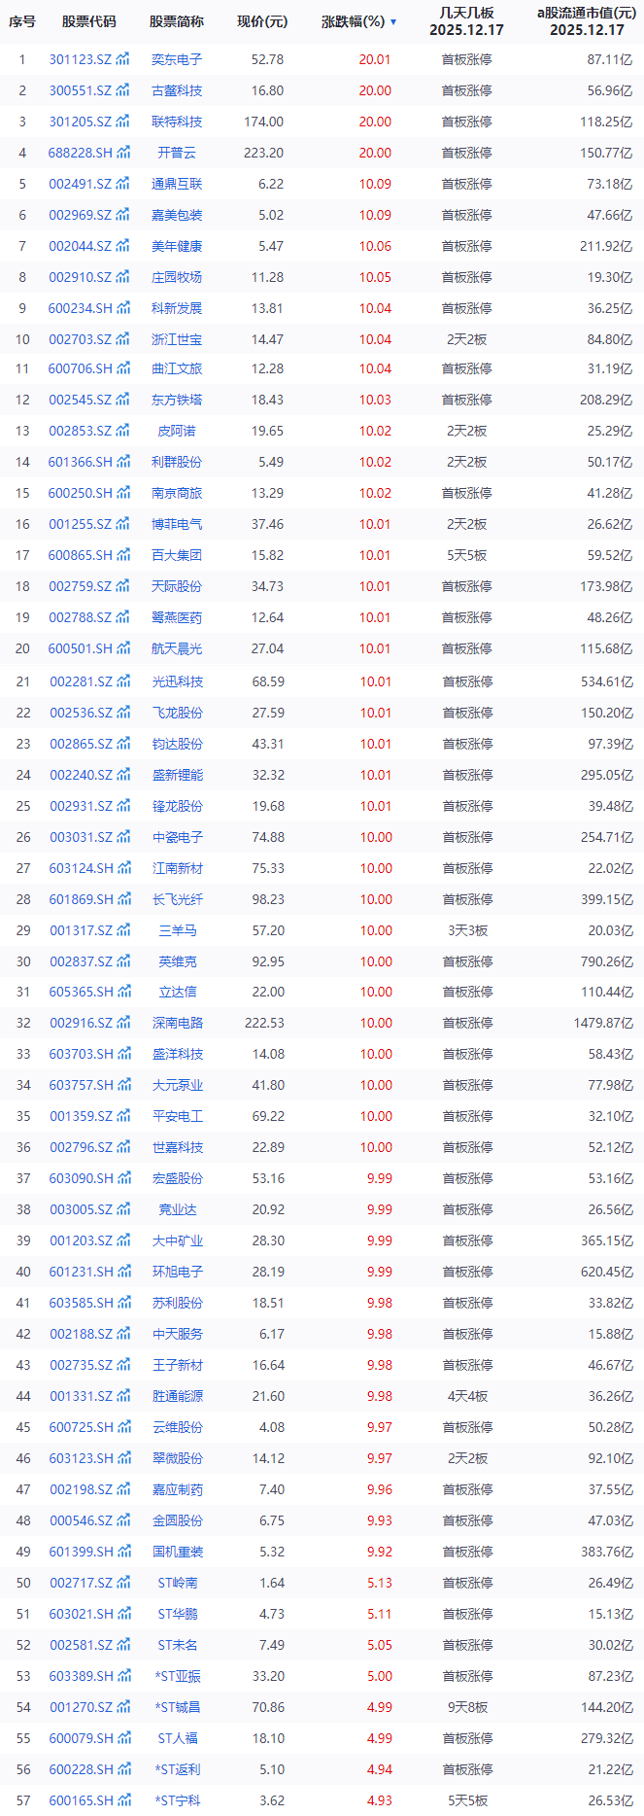This screenshot has height=1816, width=644.
Task: Open stock code link 601869.SH
Action: pyautogui.click(x=81, y=899)
